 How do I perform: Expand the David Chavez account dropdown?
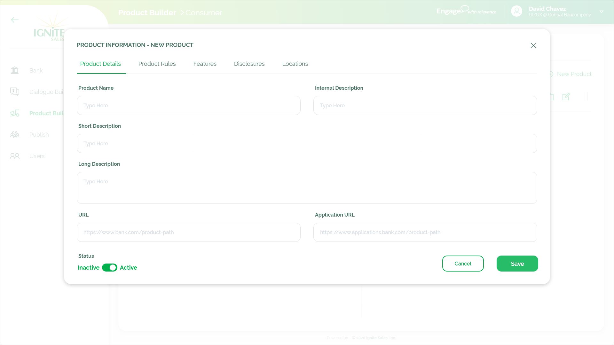(x=601, y=12)
